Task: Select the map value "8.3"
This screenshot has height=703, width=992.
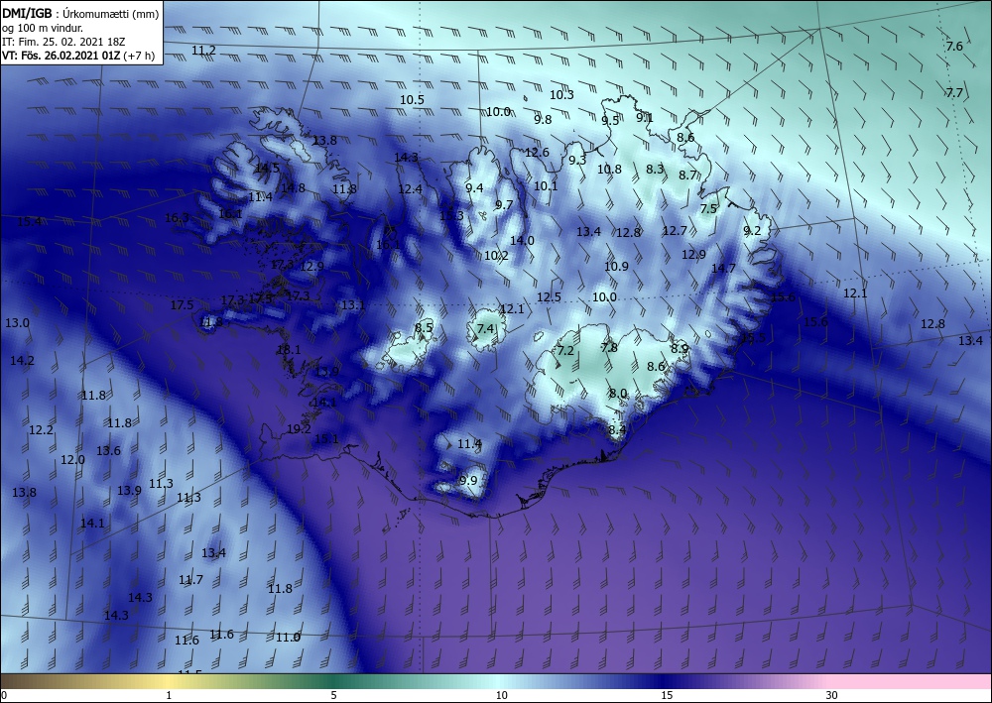Action: click(x=655, y=170)
